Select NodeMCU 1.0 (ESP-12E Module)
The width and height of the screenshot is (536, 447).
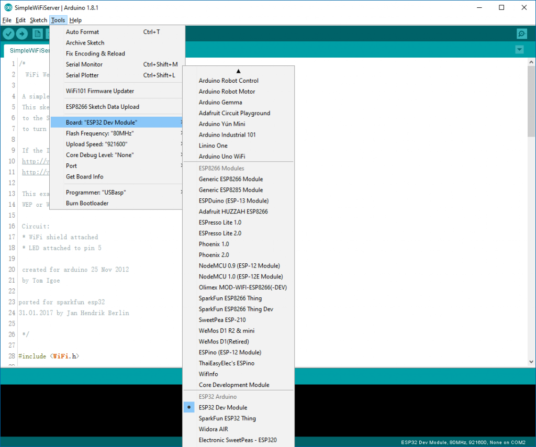click(x=239, y=276)
